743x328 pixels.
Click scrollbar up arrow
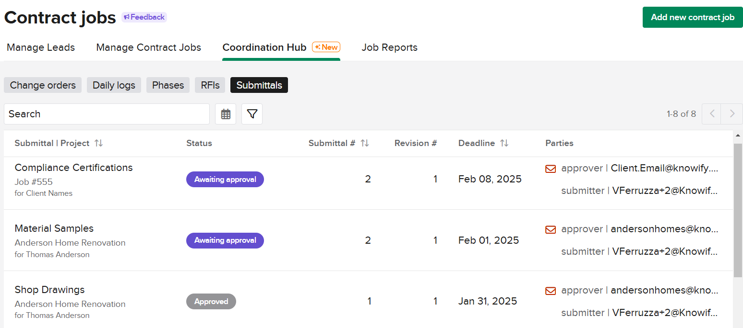(738, 136)
